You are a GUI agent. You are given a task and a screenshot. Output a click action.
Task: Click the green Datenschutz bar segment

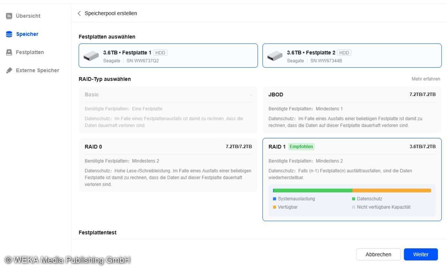pos(313,191)
